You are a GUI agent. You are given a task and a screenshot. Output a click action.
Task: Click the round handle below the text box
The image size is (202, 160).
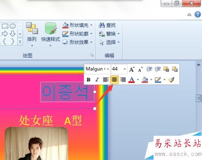[95, 109]
